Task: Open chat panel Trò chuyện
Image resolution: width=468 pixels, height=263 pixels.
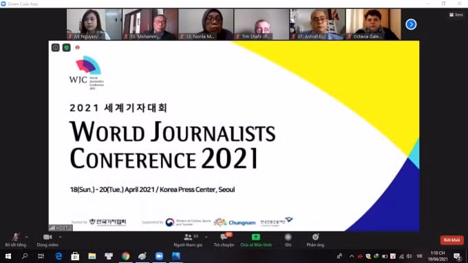Action: pyautogui.click(x=224, y=240)
